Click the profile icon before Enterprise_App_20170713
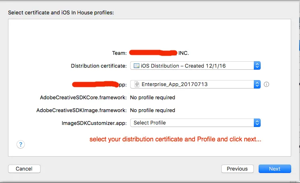300x183 pixels. tap(137, 84)
